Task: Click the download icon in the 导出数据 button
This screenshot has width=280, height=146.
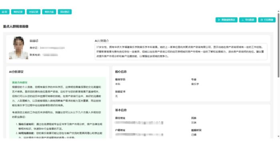Action: pyautogui.click(x=243, y=20)
